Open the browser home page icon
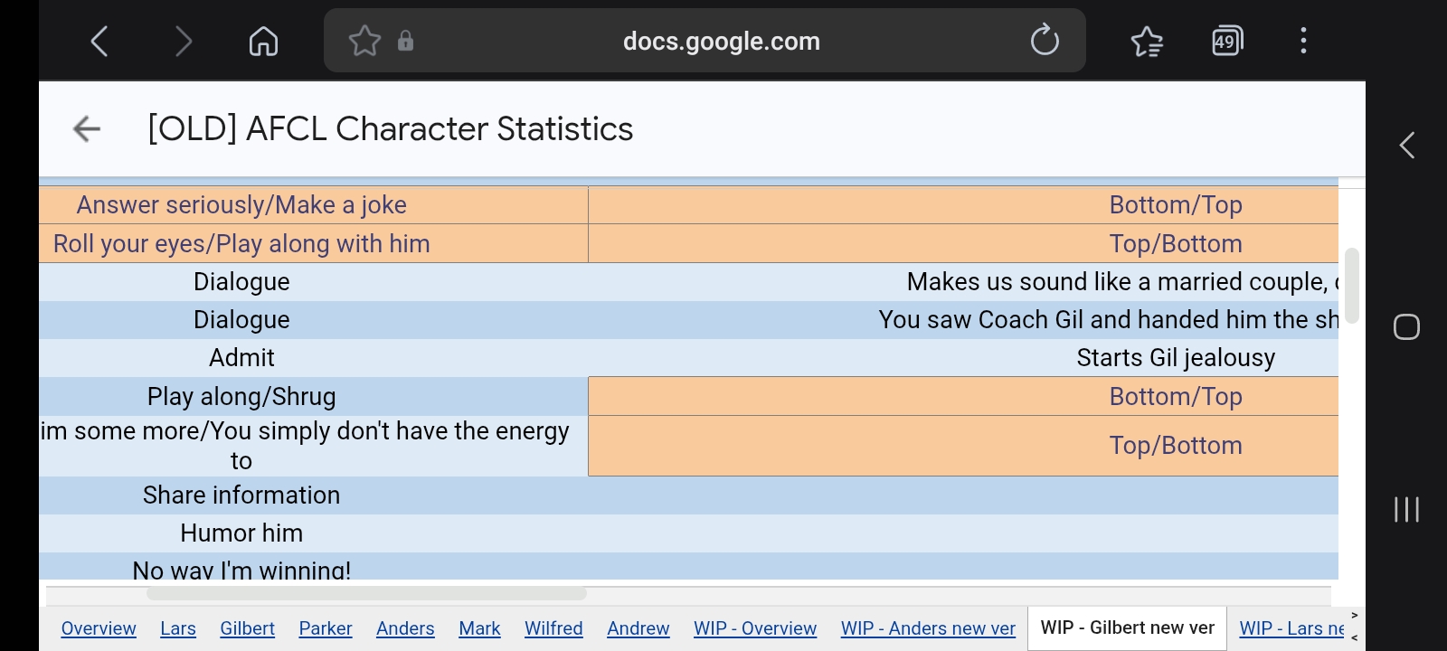Viewport: 1447px width, 651px height. tap(263, 41)
